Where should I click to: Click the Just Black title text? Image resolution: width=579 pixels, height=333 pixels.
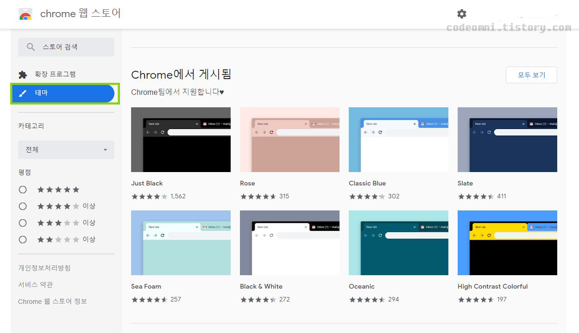pyautogui.click(x=147, y=183)
